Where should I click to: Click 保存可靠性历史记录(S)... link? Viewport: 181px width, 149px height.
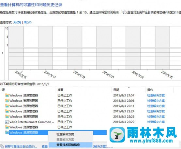tap(21, 146)
